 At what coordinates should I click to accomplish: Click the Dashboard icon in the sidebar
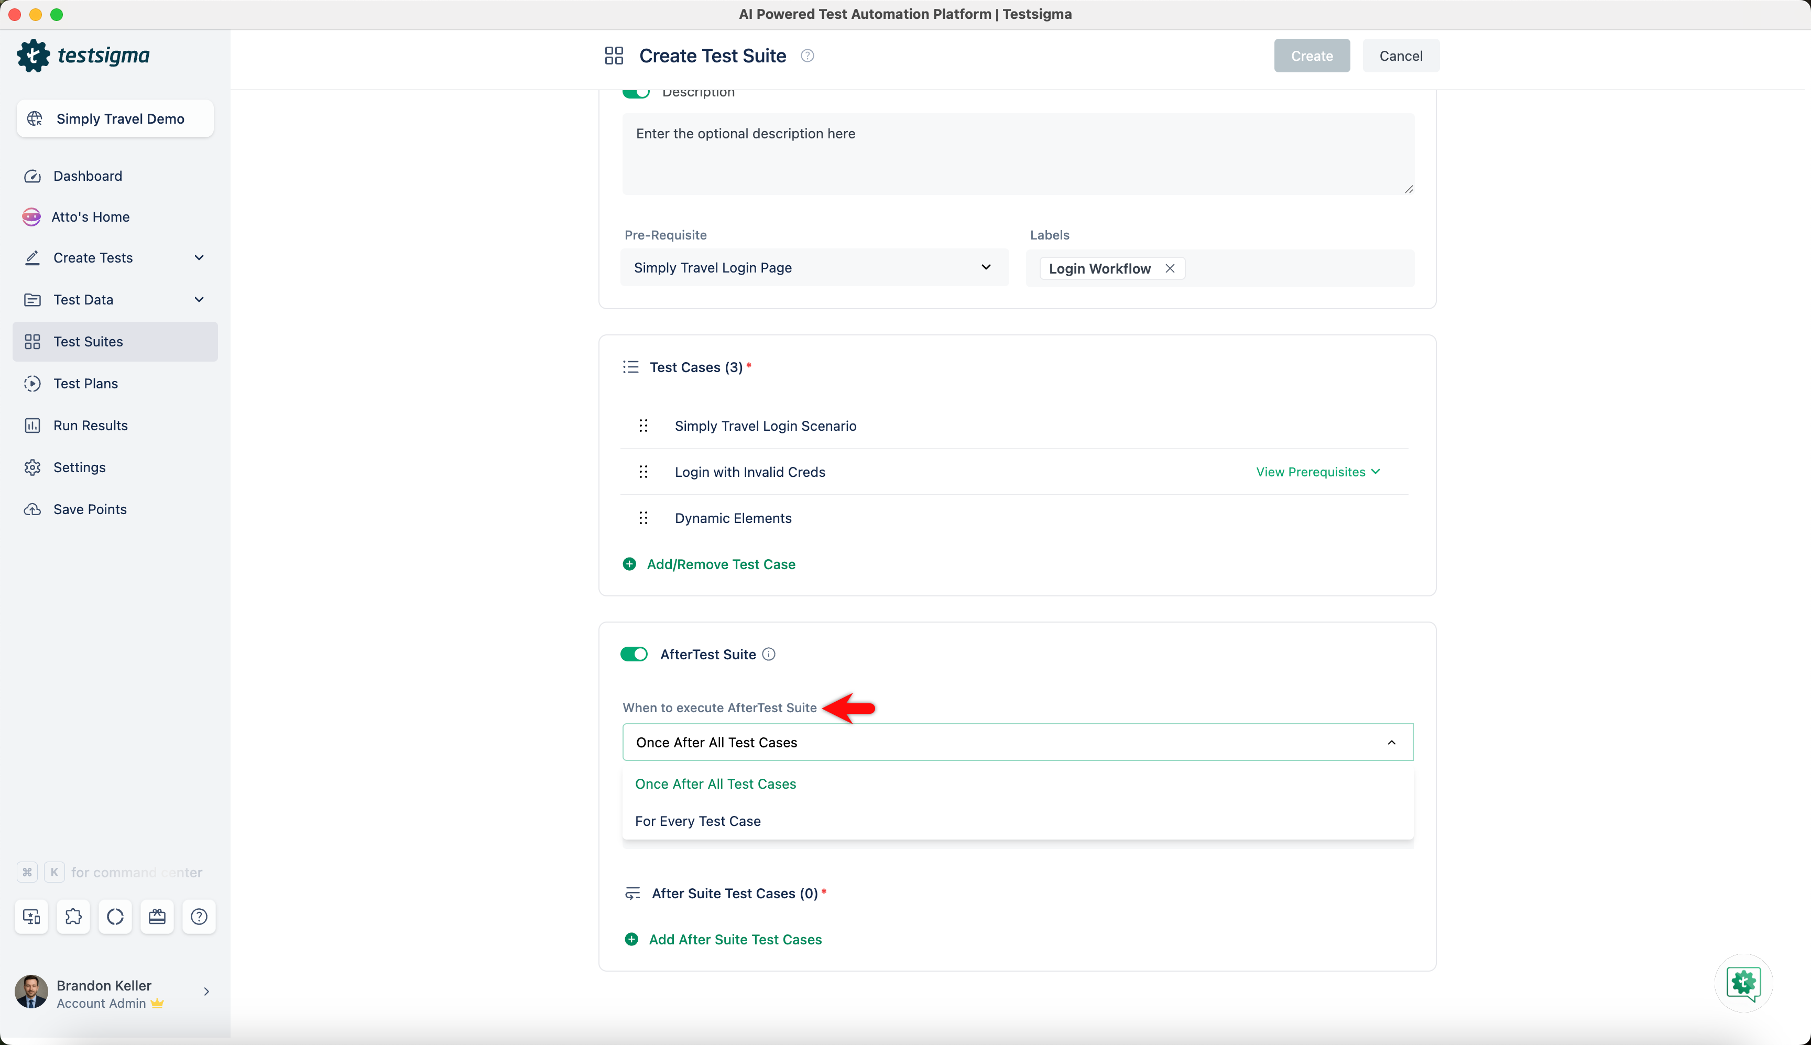coord(32,176)
